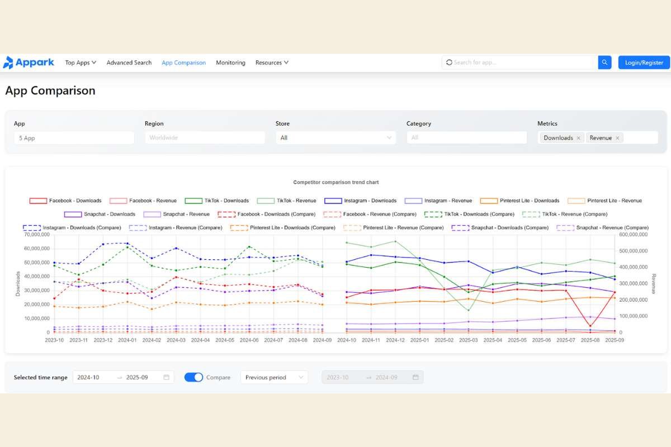
Task: Open the Store dropdown showing All
Action: click(x=335, y=137)
